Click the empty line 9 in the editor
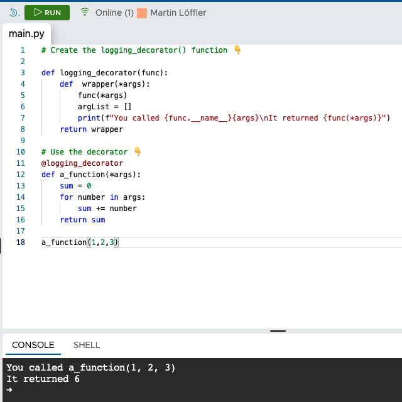The image size is (402, 402). [x=222, y=141]
